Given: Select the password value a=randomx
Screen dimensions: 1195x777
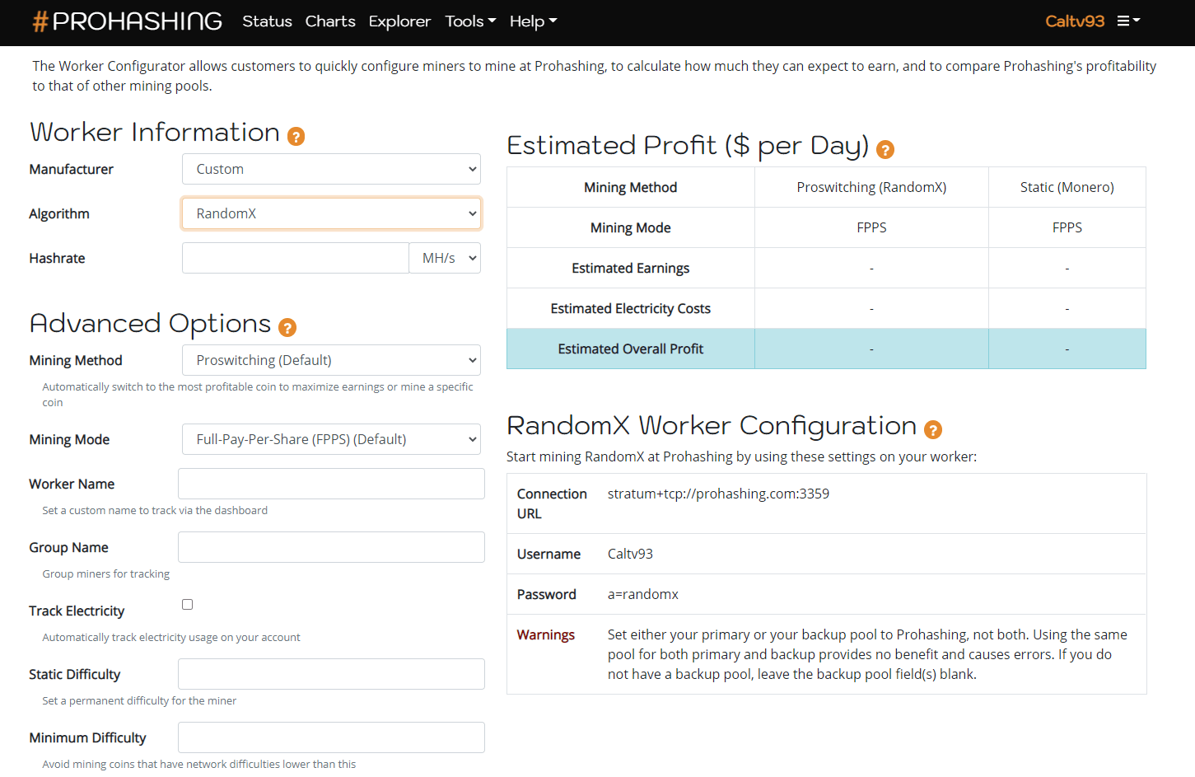Looking at the screenshot, I should point(643,594).
